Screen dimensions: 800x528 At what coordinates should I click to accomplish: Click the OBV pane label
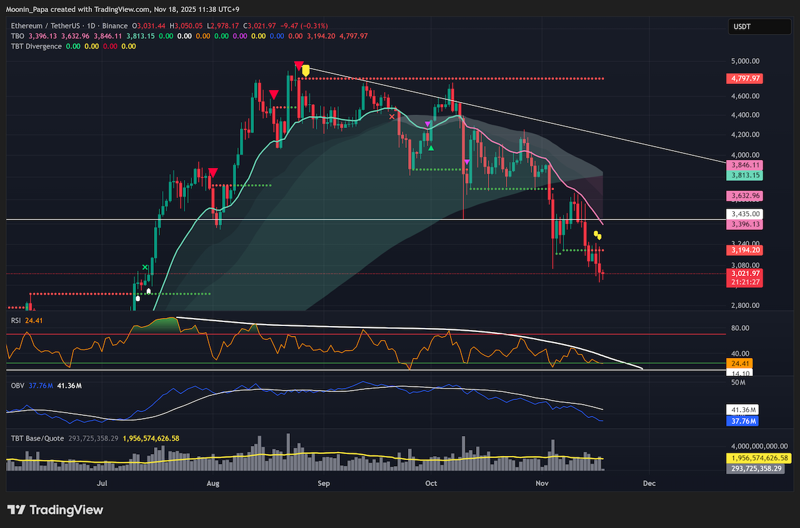[x=17, y=385]
